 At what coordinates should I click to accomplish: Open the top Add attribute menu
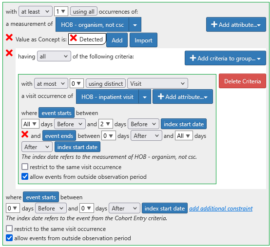(x=236, y=25)
